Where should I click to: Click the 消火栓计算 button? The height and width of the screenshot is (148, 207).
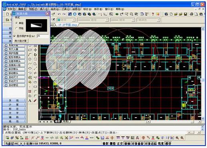[21, 41]
